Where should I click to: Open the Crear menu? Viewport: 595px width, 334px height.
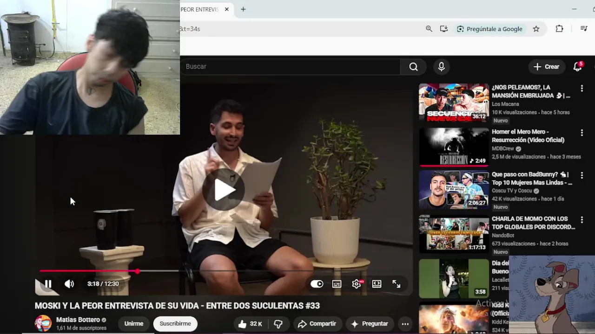[546, 66]
